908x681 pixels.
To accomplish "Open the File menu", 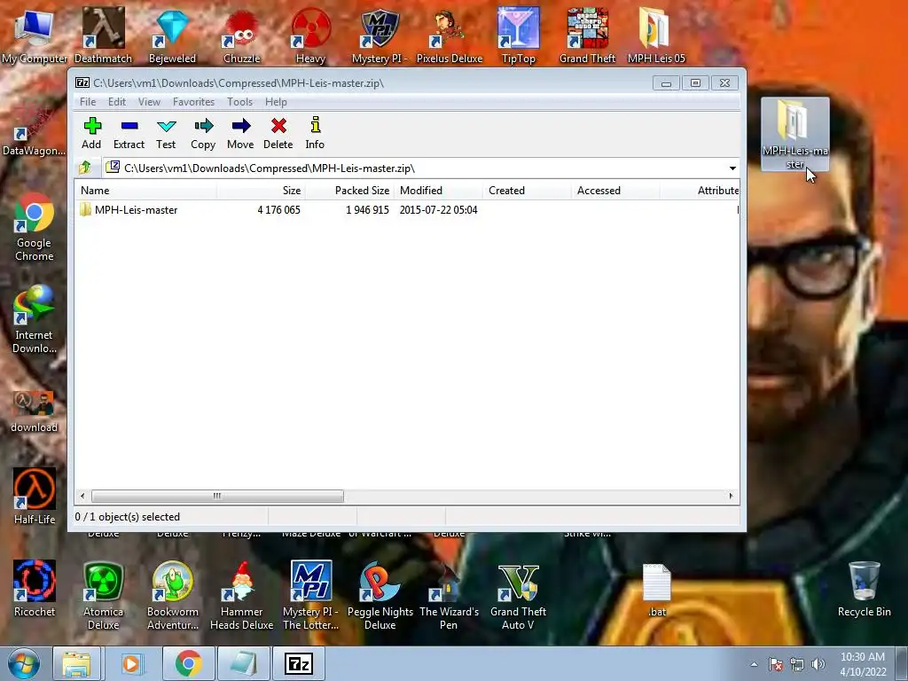I will (x=88, y=102).
